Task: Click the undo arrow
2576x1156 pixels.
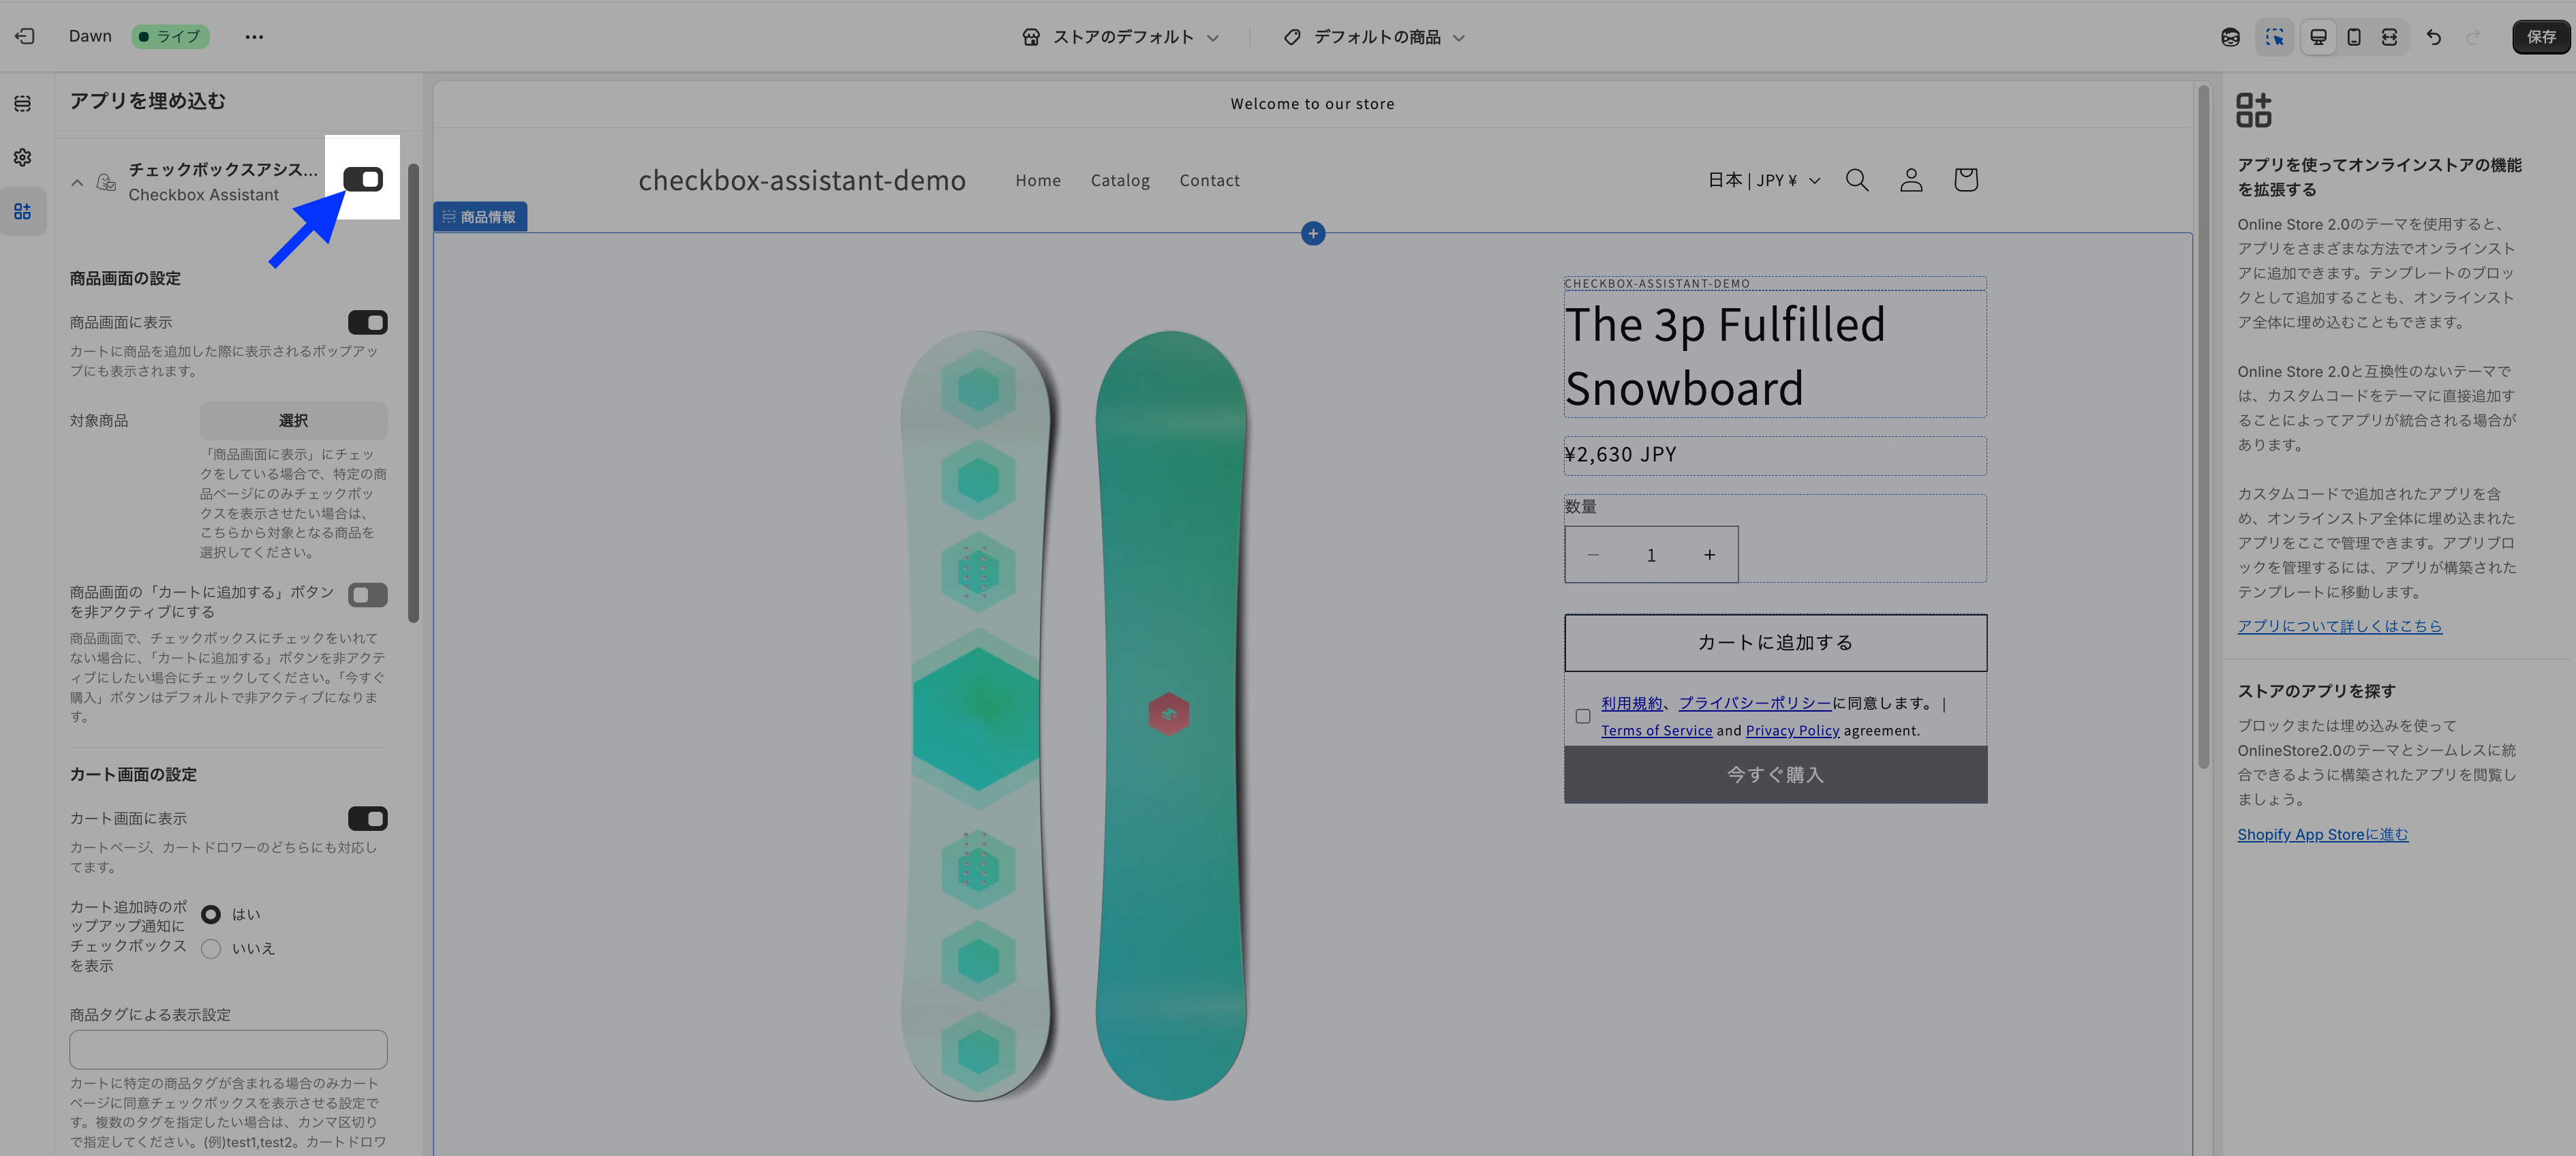Action: [x=2433, y=37]
